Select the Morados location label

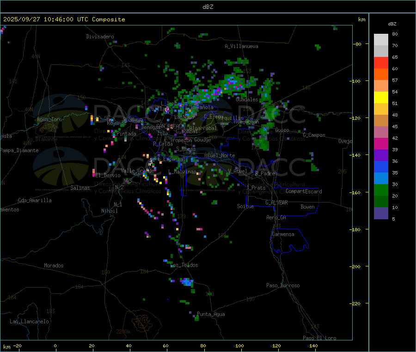(54, 266)
